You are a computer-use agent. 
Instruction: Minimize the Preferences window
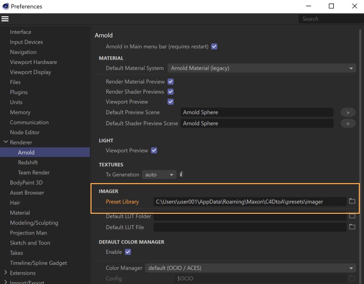pyautogui.click(x=308, y=6)
